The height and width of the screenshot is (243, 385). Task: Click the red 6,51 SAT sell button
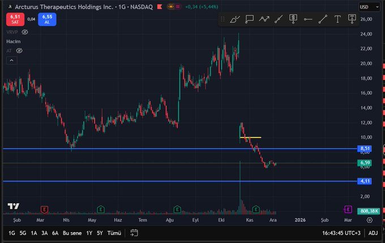click(x=15, y=19)
